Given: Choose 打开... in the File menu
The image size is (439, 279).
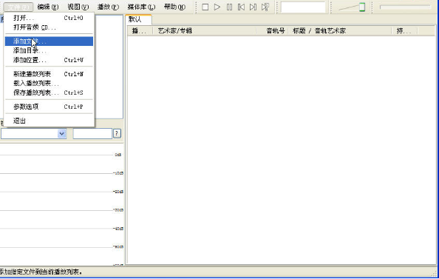Looking at the screenshot, I should click(49, 18).
